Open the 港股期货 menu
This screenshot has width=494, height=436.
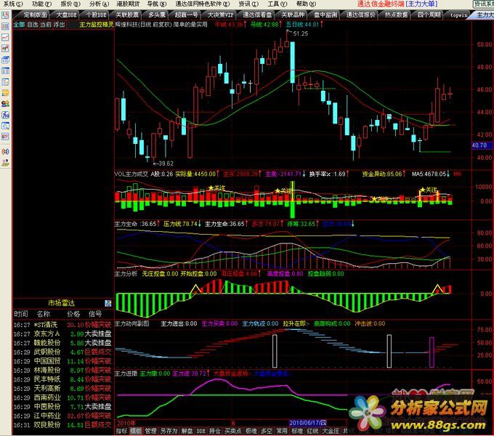pyautogui.click(x=128, y=4)
